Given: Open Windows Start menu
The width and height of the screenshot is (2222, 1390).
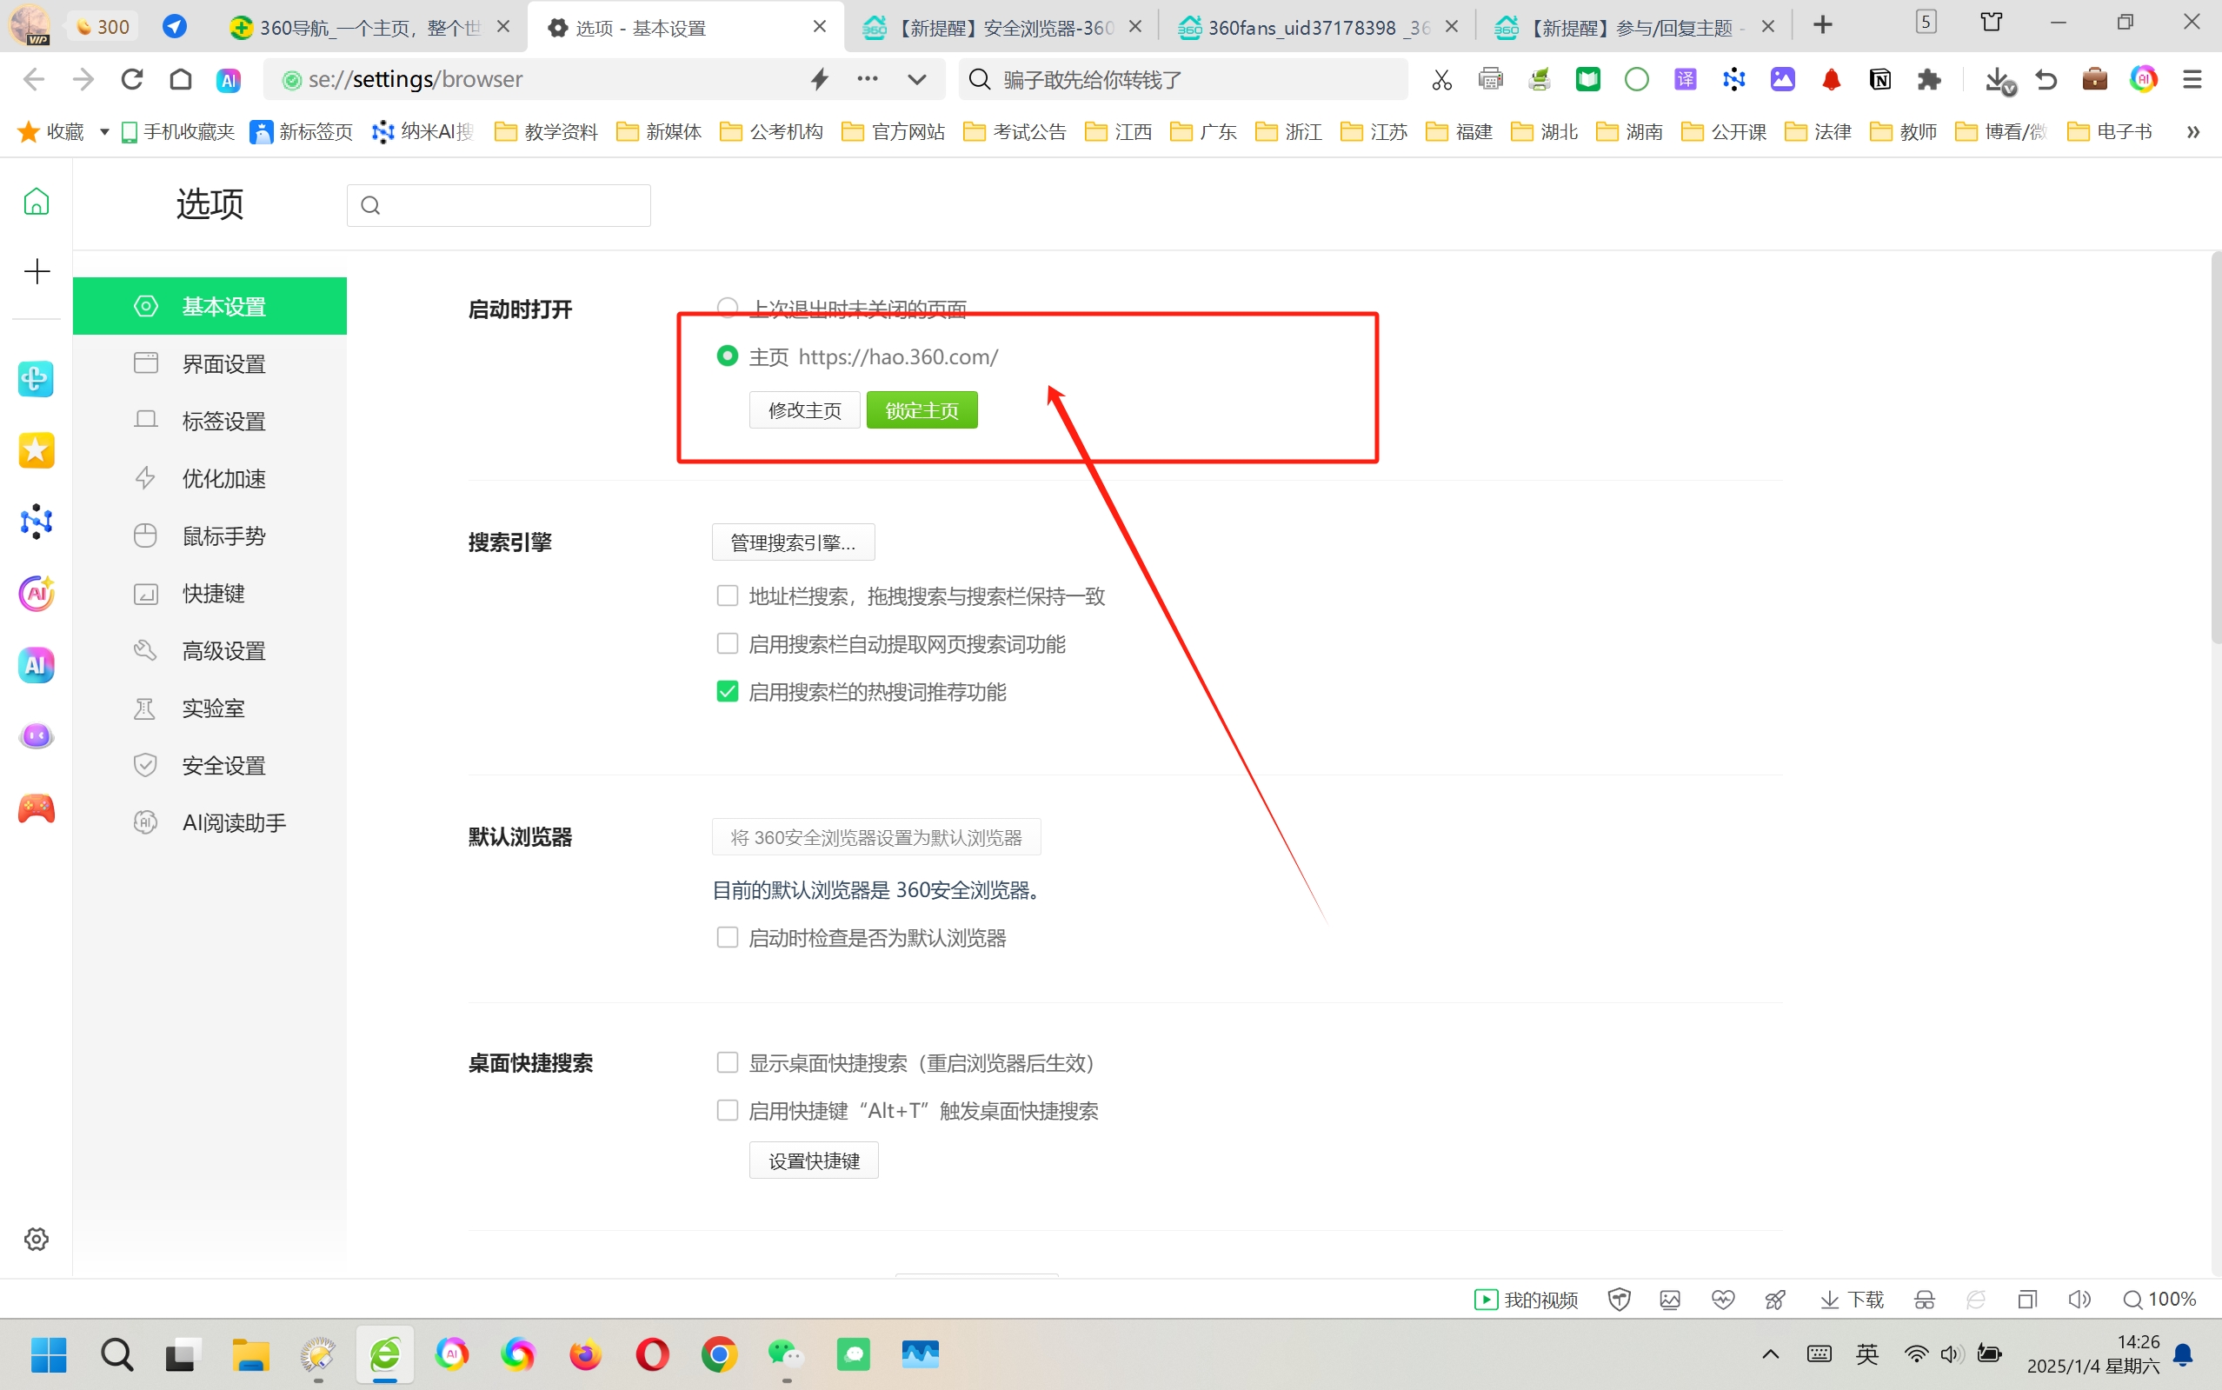Looking at the screenshot, I should pyautogui.click(x=49, y=1354).
